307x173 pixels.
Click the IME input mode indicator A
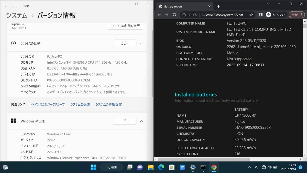pyautogui.click(x=256, y=167)
